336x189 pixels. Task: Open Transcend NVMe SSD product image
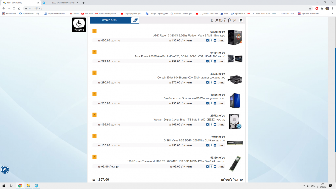(x=235, y=163)
